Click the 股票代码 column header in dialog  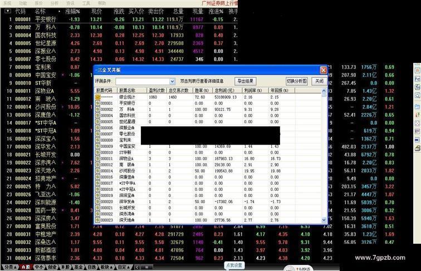coord(106,90)
